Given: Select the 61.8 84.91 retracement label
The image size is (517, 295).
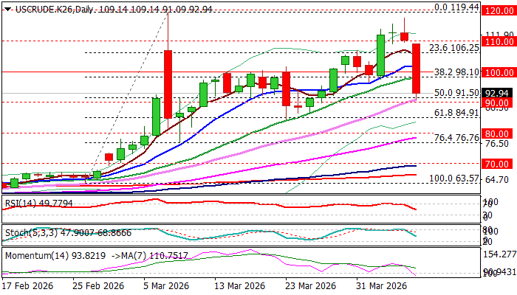Looking at the screenshot, I should coord(455,113).
